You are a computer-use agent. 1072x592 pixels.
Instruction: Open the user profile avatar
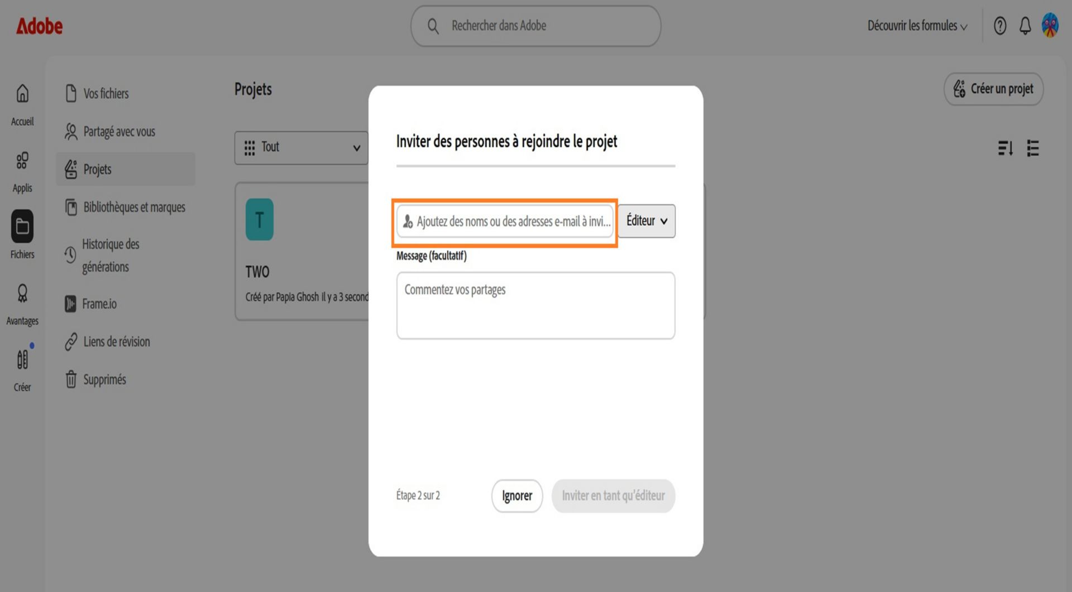[x=1050, y=26]
